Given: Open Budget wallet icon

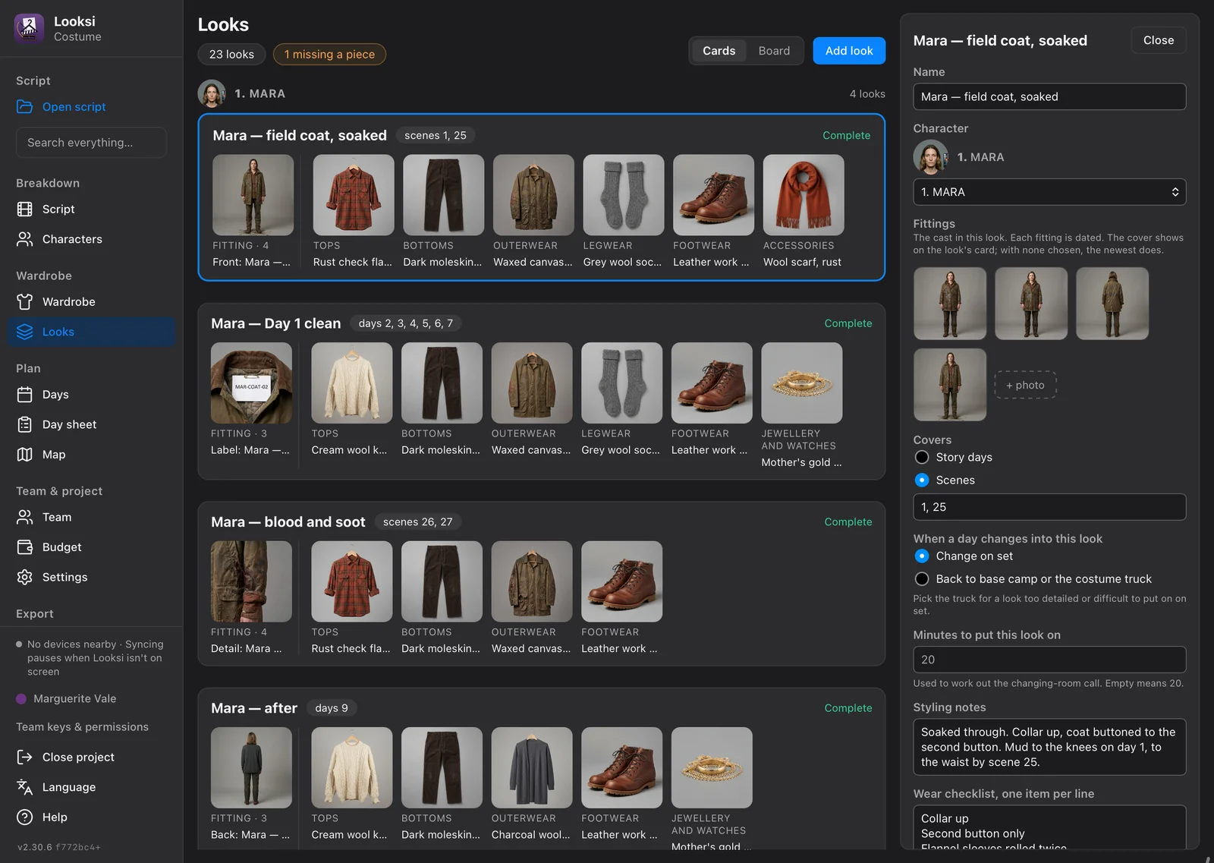Looking at the screenshot, I should click(x=25, y=547).
